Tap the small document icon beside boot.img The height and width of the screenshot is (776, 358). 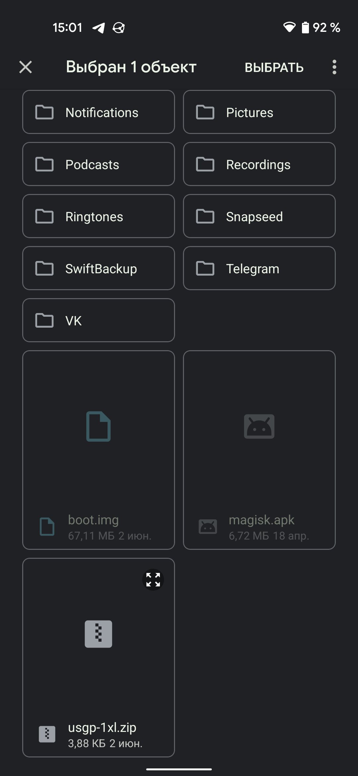(x=47, y=527)
